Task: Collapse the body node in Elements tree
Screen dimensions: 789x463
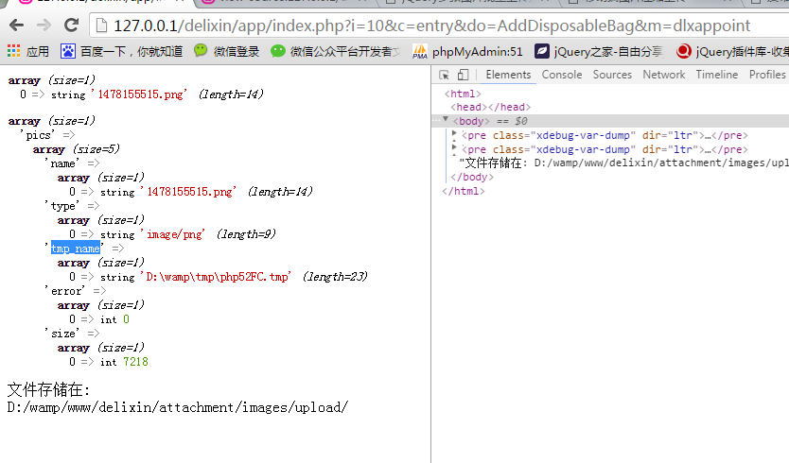Action: pos(446,121)
